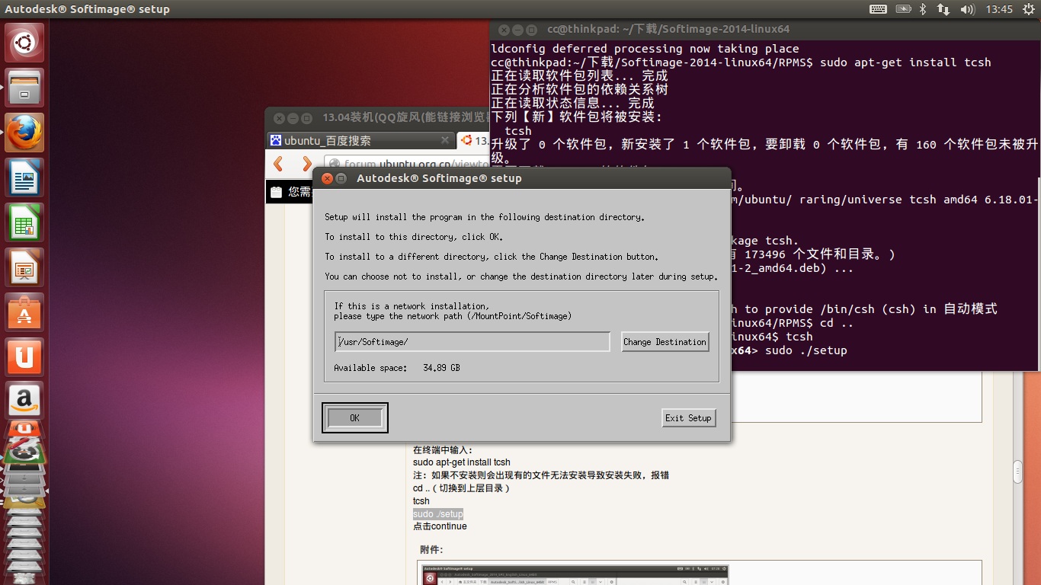Open keyboard input indicator in top panel

(x=878, y=9)
